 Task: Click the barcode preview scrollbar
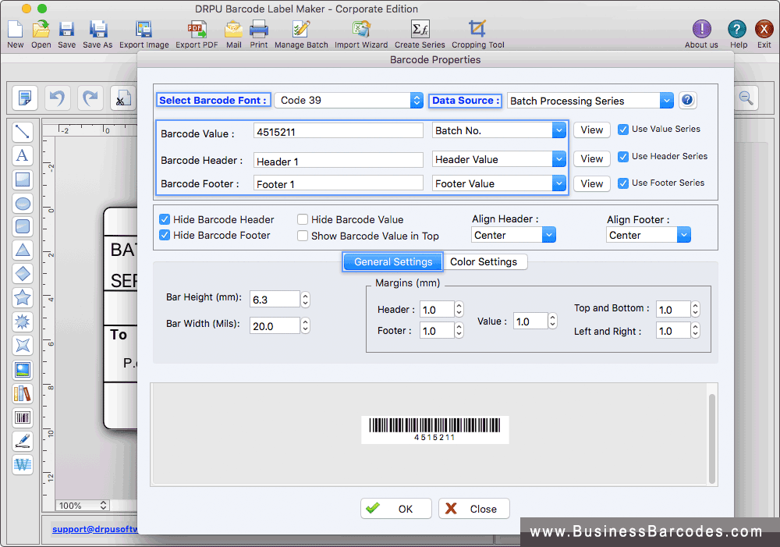click(x=712, y=439)
